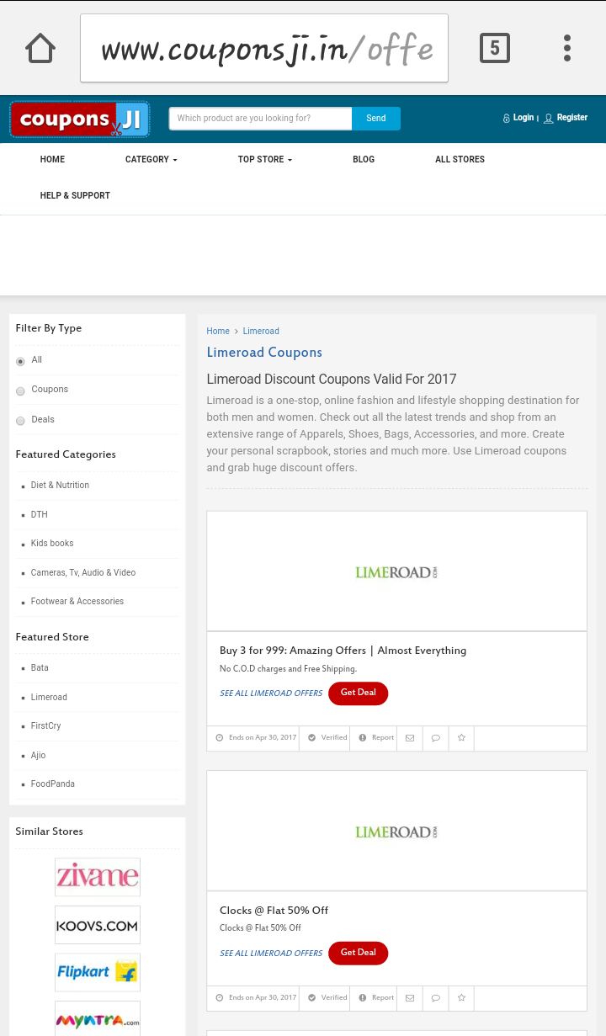Click the CouponsJi logo
Viewport: 606px width, 1036px height.
80,120
